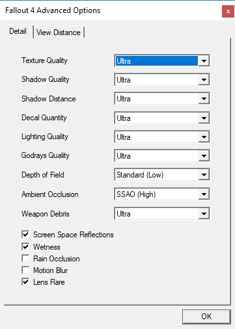Click the Ambient Occlusion label

point(50,194)
